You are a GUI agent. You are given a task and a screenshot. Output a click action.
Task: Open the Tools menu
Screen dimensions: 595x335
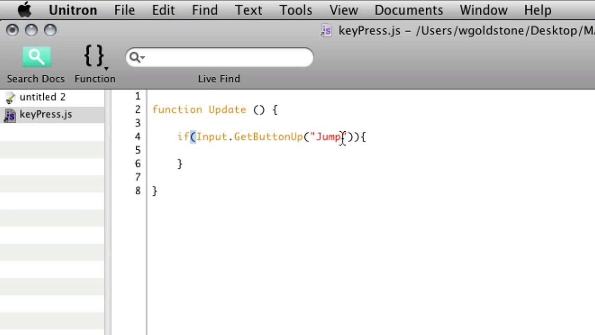[x=296, y=10]
